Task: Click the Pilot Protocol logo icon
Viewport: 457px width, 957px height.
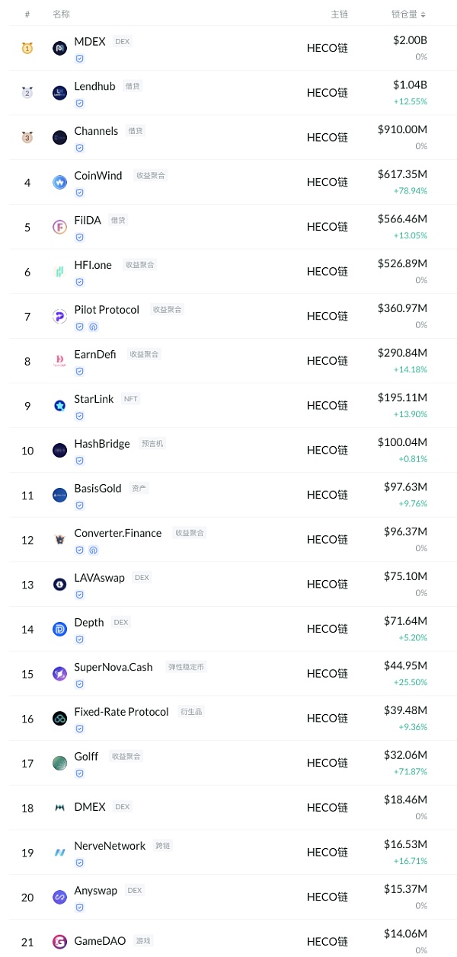Action: pos(60,317)
